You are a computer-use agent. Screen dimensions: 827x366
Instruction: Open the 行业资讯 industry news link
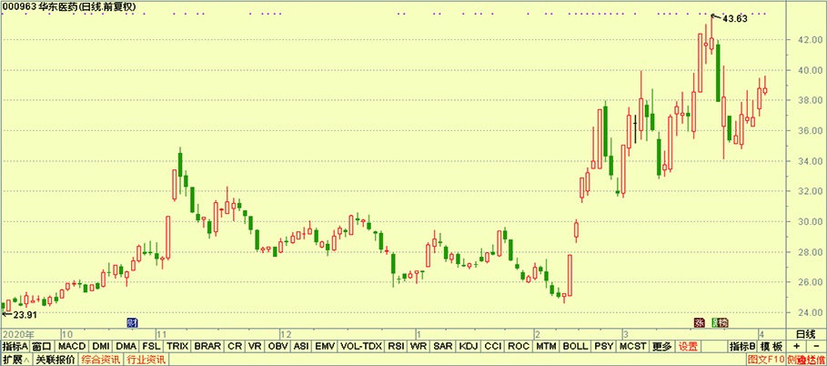click(145, 361)
